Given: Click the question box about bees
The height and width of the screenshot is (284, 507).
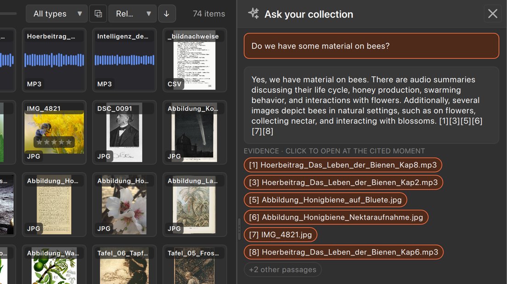Looking at the screenshot, I should click(371, 46).
